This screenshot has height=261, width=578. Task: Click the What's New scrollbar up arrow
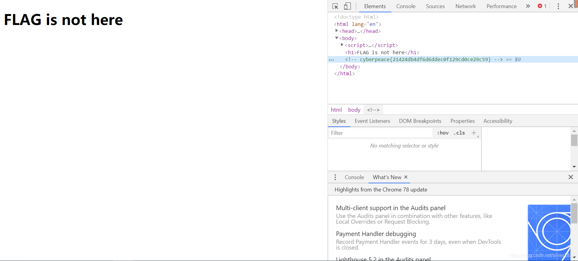click(574, 200)
